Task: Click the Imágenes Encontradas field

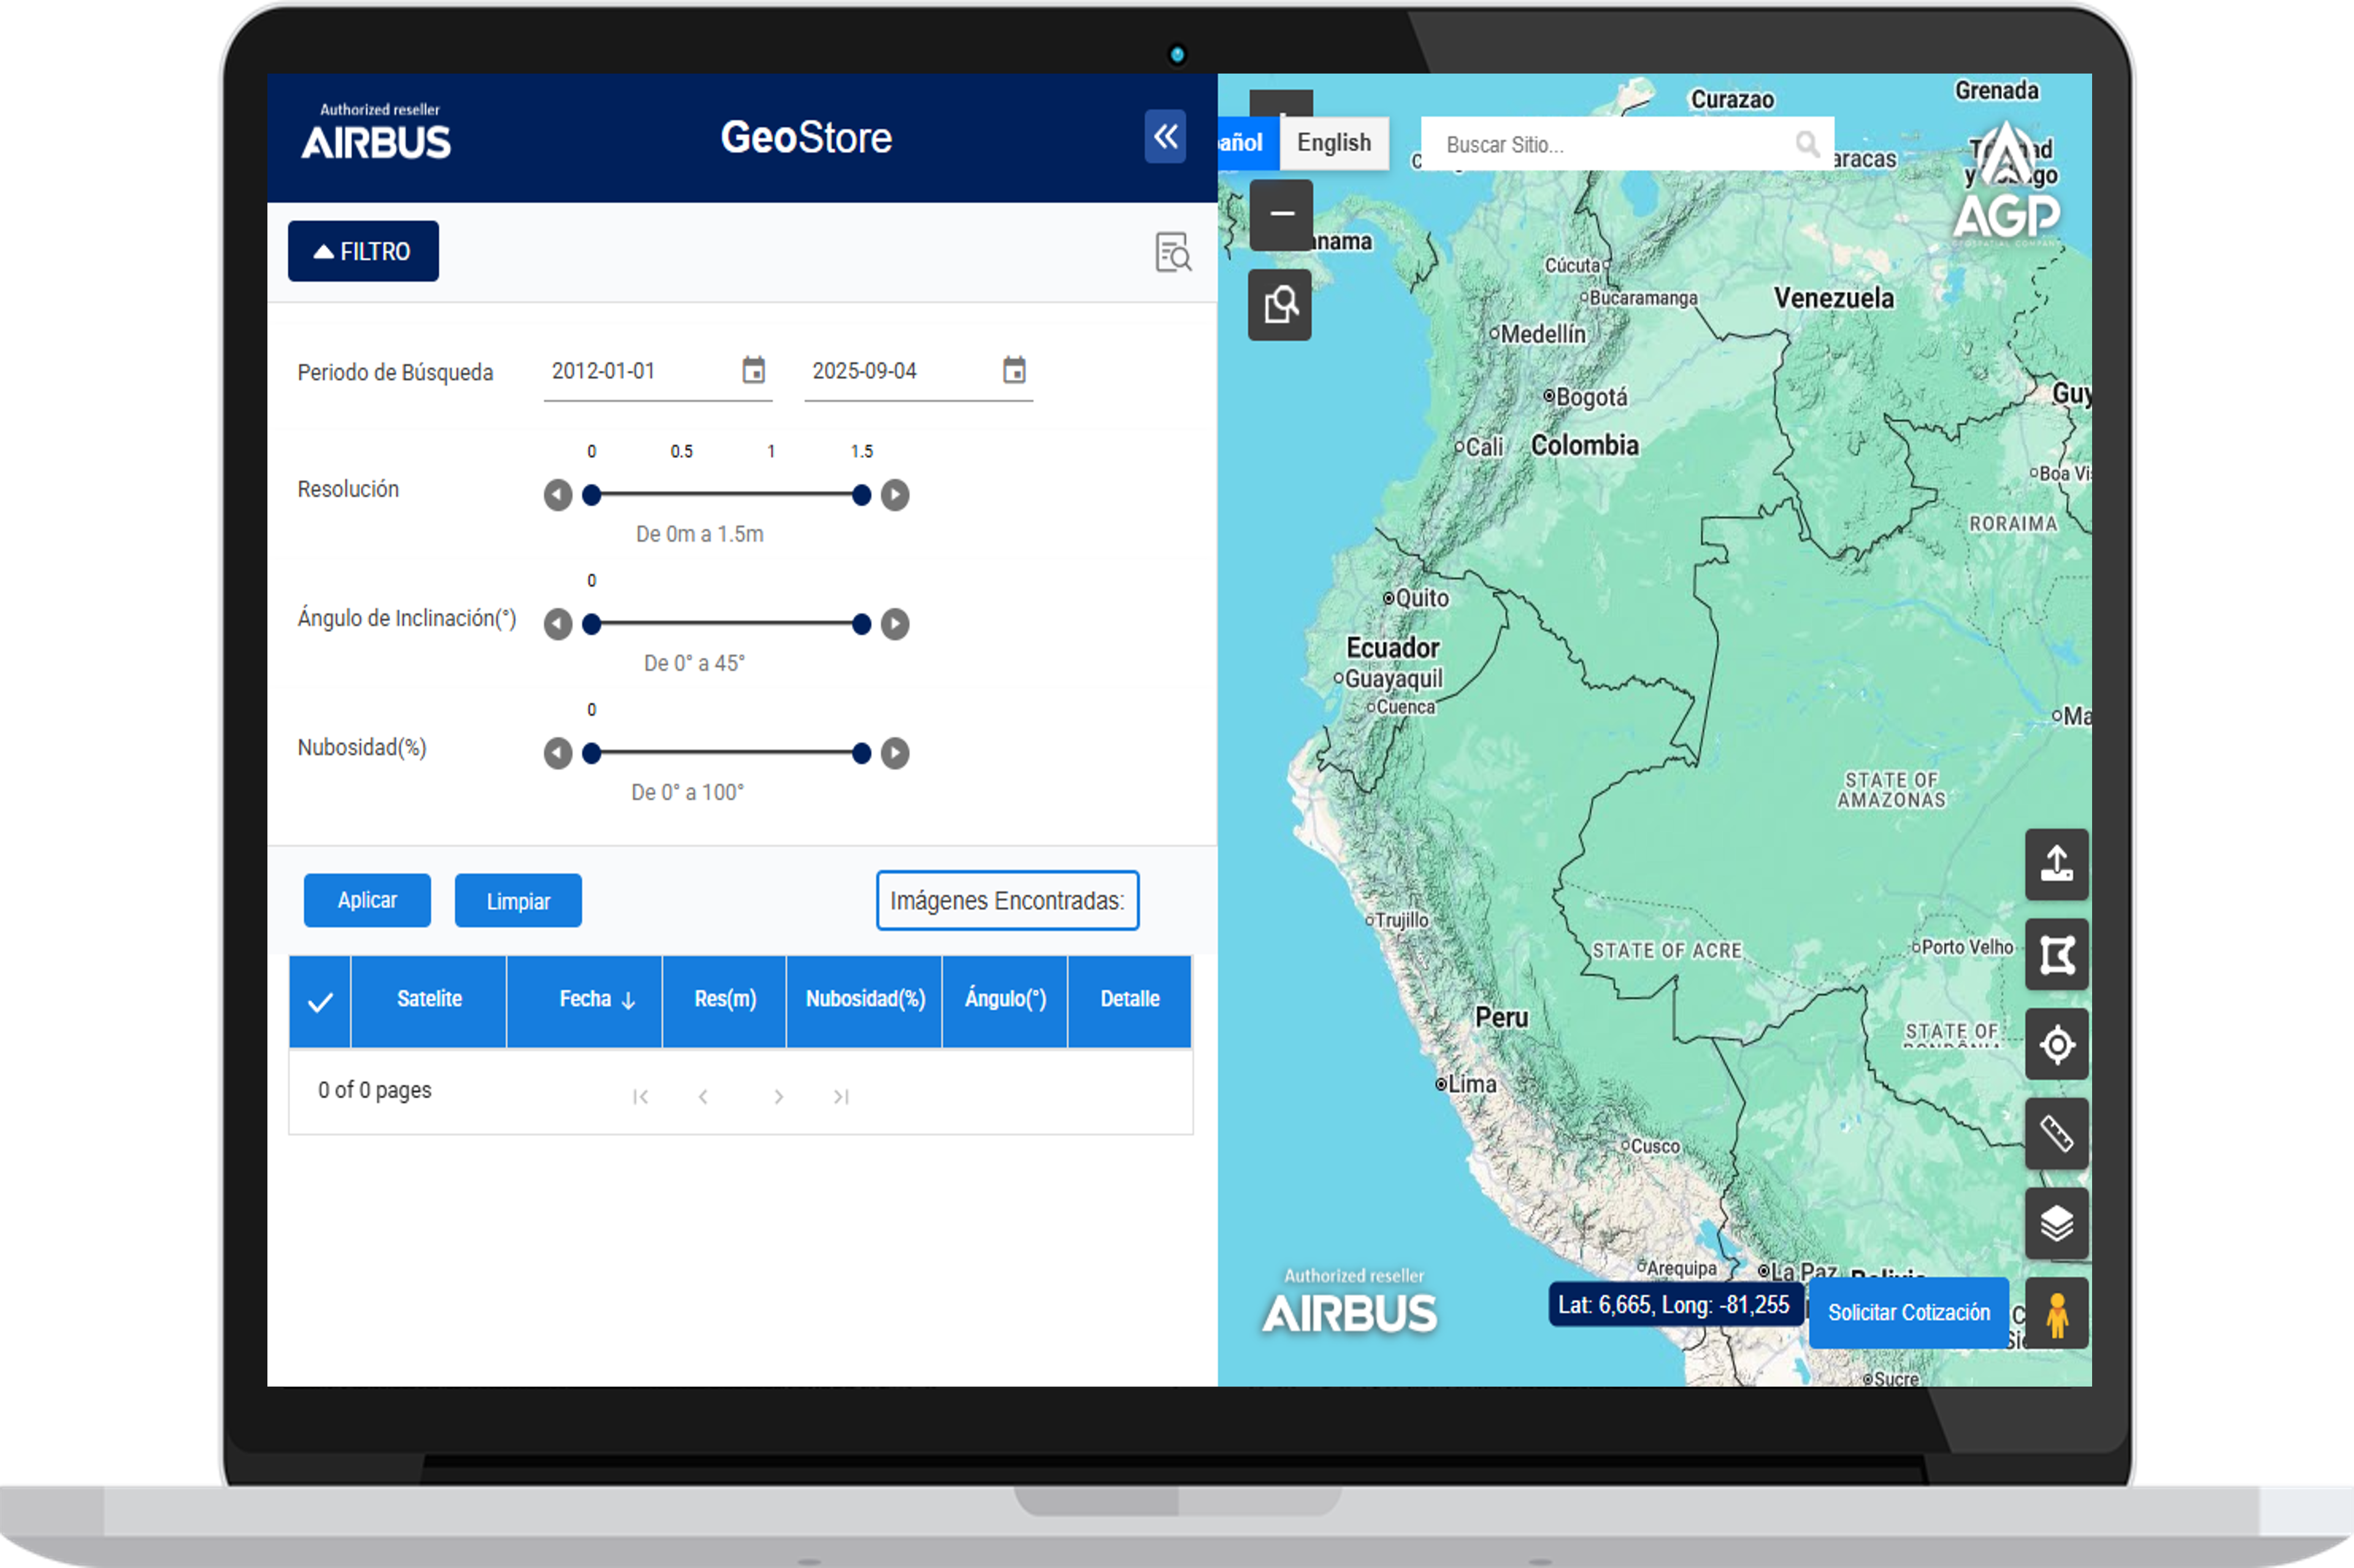Action: tap(1008, 900)
